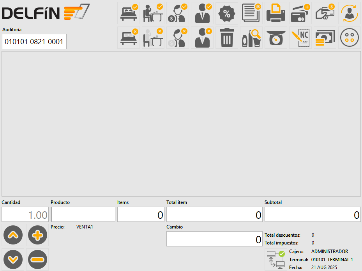
Task: Click the user refresh icon with circular arrows
Action: [350, 13]
